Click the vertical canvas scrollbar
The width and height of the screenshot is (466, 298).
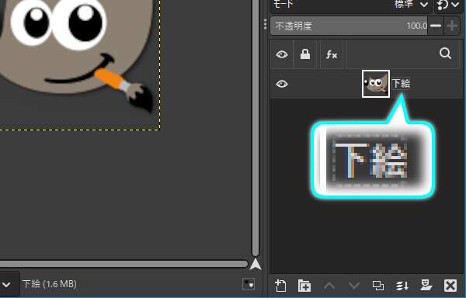pyautogui.click(x=256, y=127)
